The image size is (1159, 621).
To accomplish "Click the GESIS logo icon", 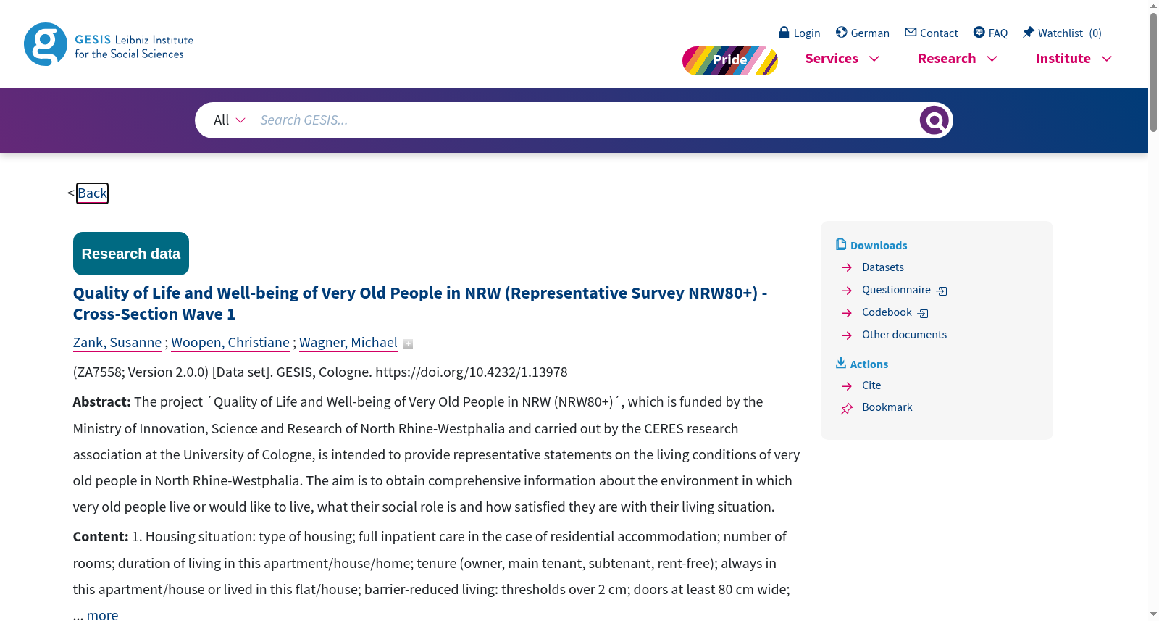I will [x=46, y=44].
